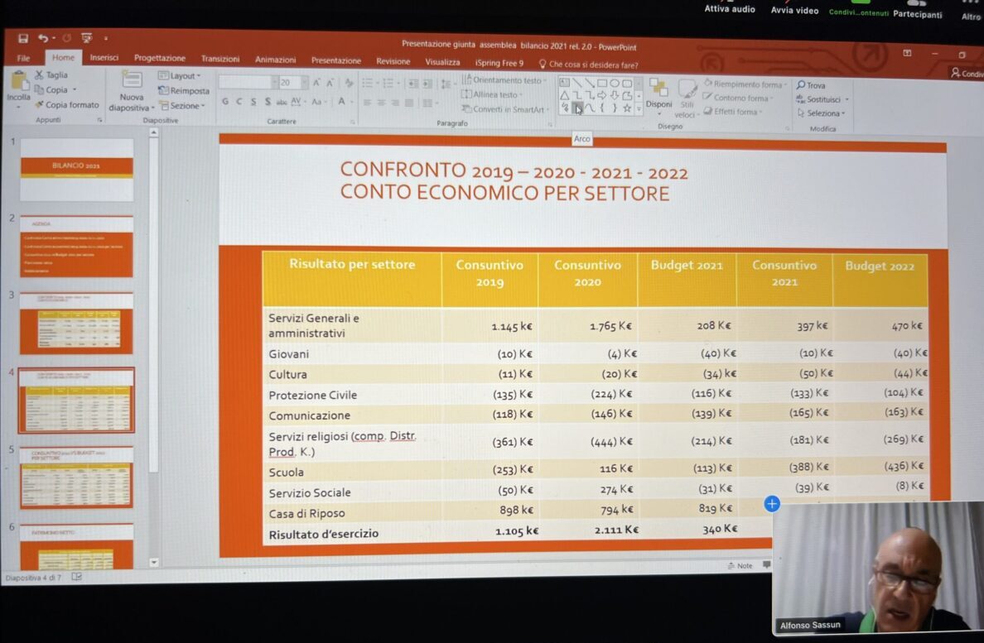Save the presentation with the floppy disk icon

pyautogui.click(x=22, y=38)
